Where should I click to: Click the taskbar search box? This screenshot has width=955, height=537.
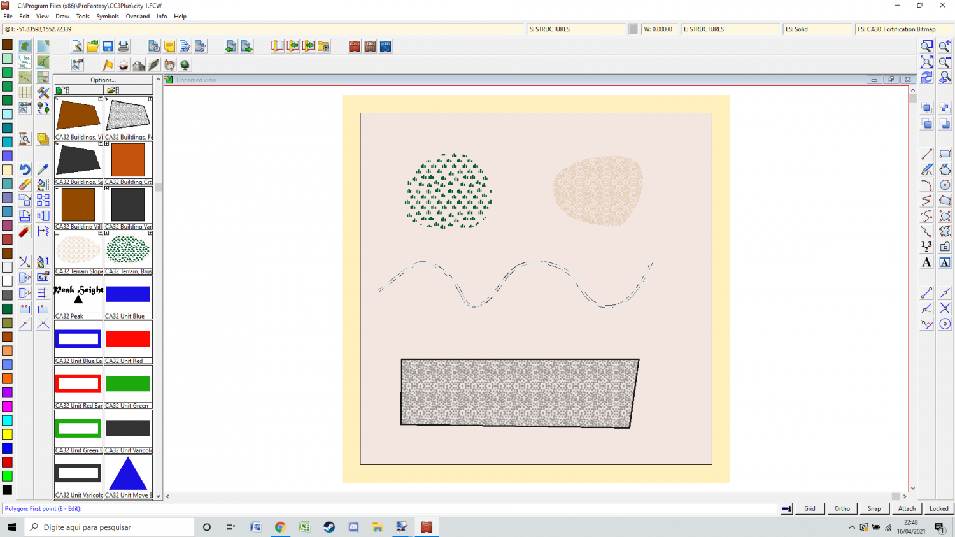pos(110,527)
